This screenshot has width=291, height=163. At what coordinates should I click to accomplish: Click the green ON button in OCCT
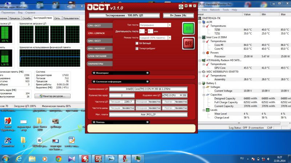(188, 28)
